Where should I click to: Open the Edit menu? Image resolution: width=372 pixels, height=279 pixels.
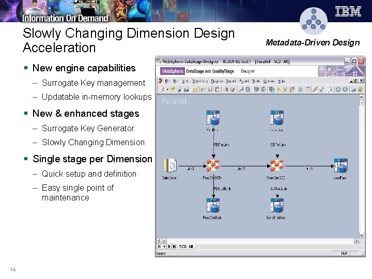(176, 81)
